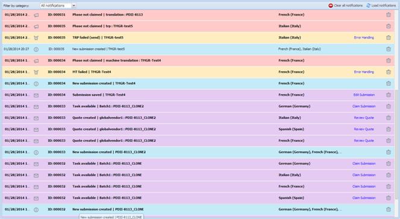Click 'Clear all notifications' button

click(x=345, y=5)
